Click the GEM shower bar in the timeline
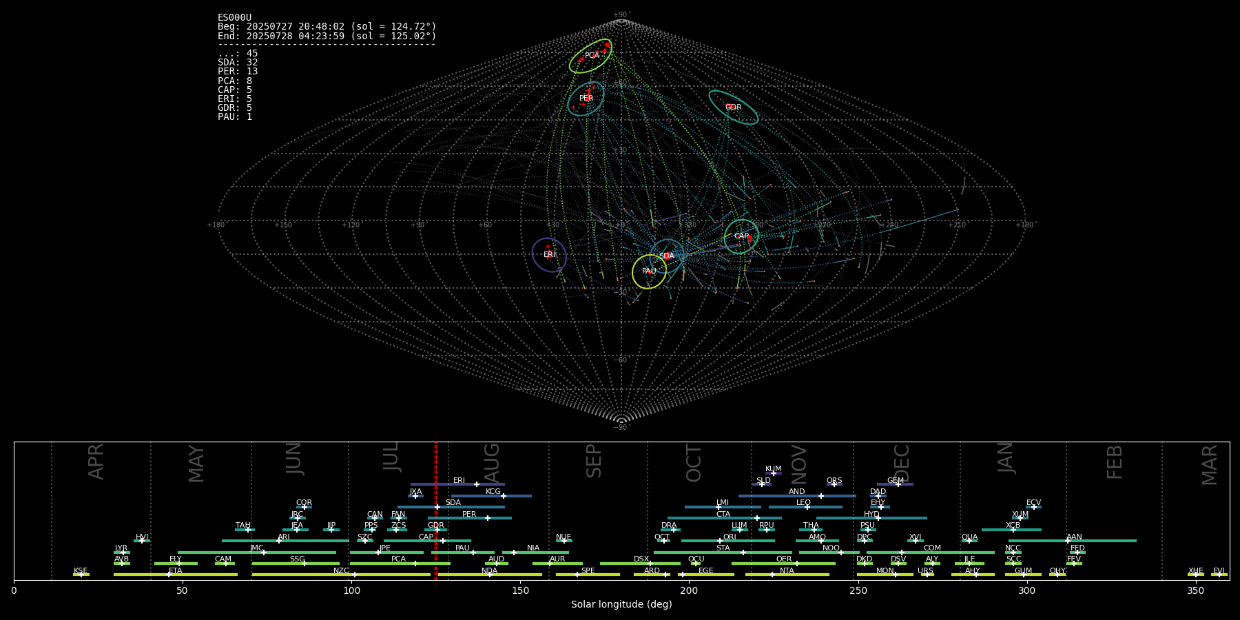The width and height of the screenshot is (1240, 620). tap(895, 484)
